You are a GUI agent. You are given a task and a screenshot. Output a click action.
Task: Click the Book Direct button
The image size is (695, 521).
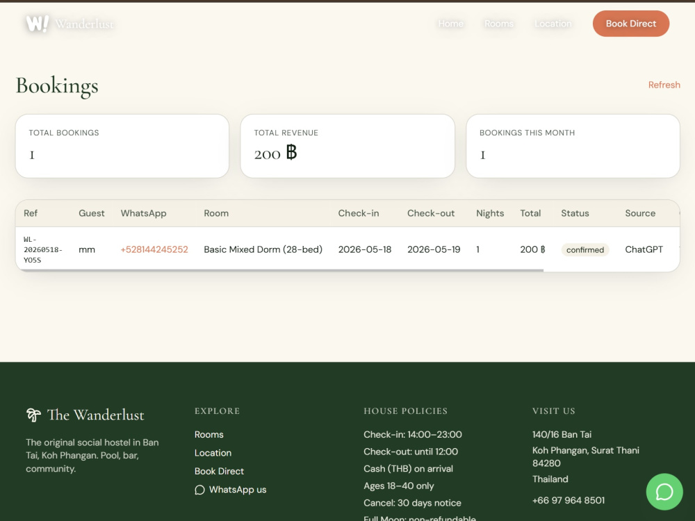pos(631,24)
